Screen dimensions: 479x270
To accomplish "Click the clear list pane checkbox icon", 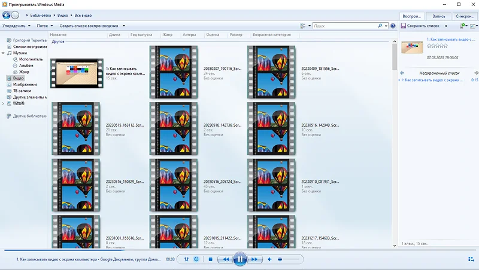I will coord(474,26).
